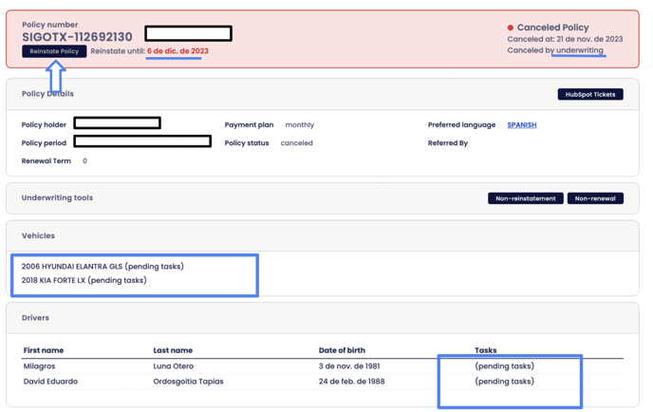The height and width of the screenshot is (412, 653).
Task: Click the redacted Policy holder field
Action: point(117,123)
